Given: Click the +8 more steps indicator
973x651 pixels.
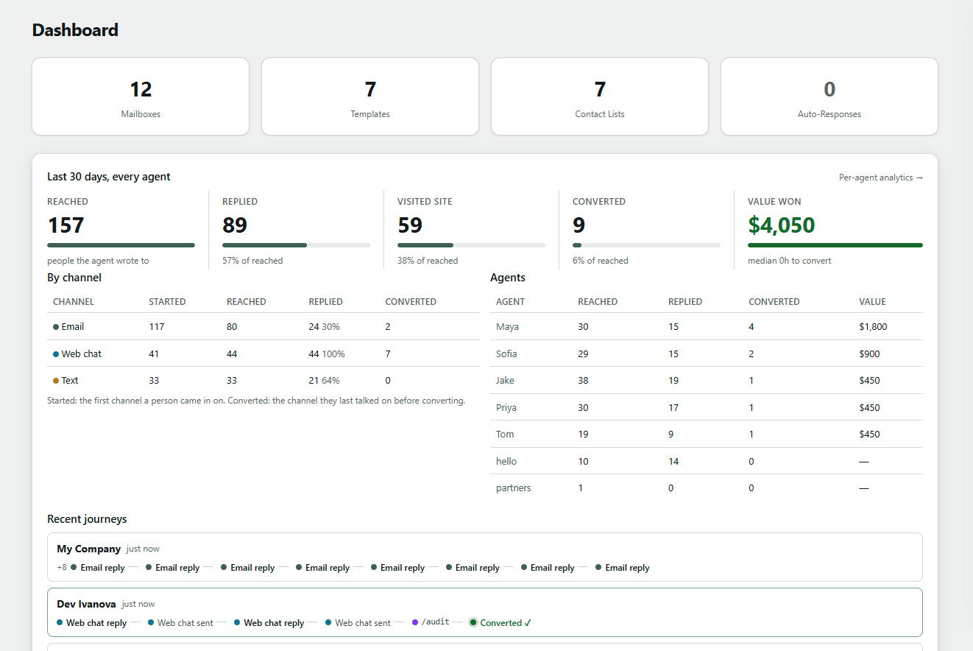Looking at the screenshot, I should tap(62, 568).
